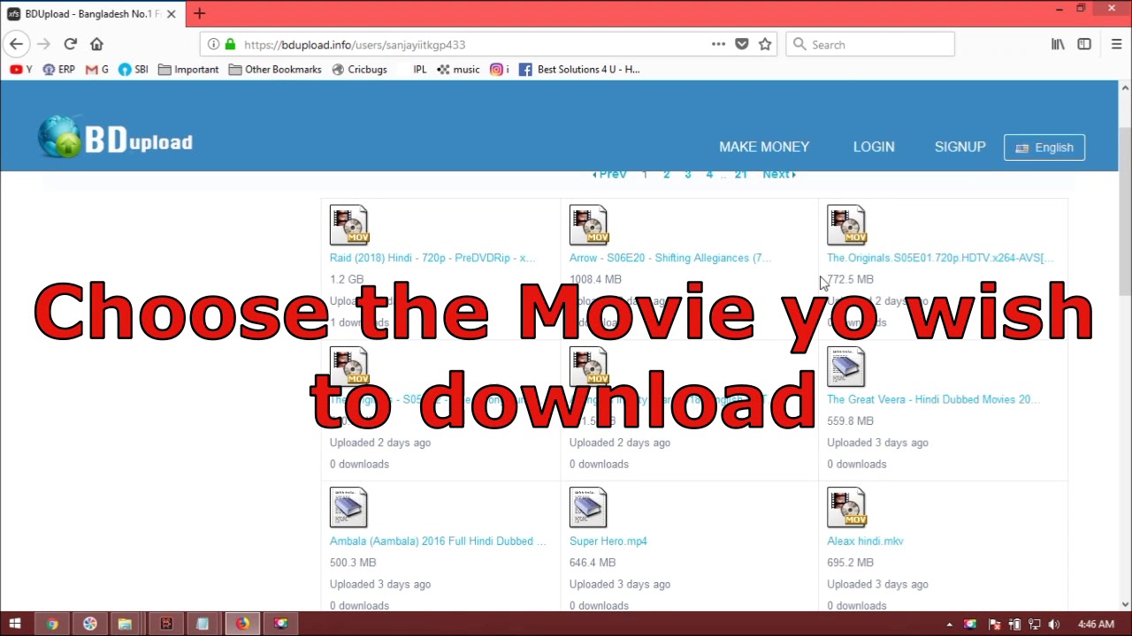Go to page 3 in pagination
The height and width of the screenshot is (636, 1132).
688,174
